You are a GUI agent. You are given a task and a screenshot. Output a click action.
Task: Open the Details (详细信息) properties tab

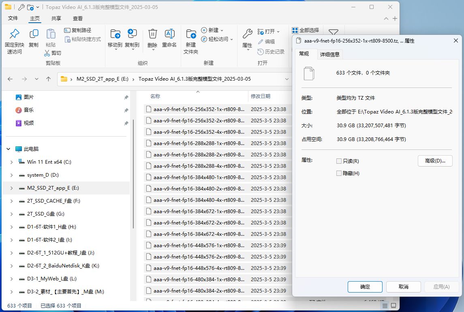tap(330, 54)
